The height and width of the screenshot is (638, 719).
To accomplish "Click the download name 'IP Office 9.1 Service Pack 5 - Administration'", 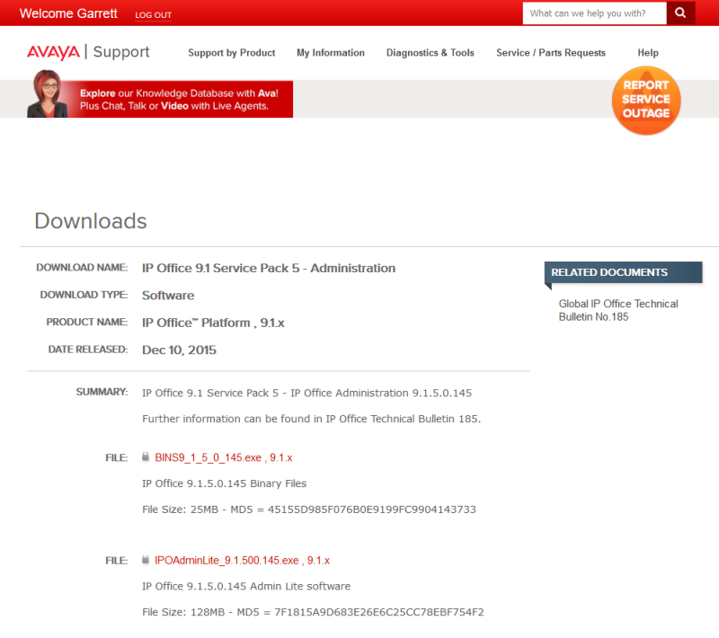I will [x=269, y=268].
